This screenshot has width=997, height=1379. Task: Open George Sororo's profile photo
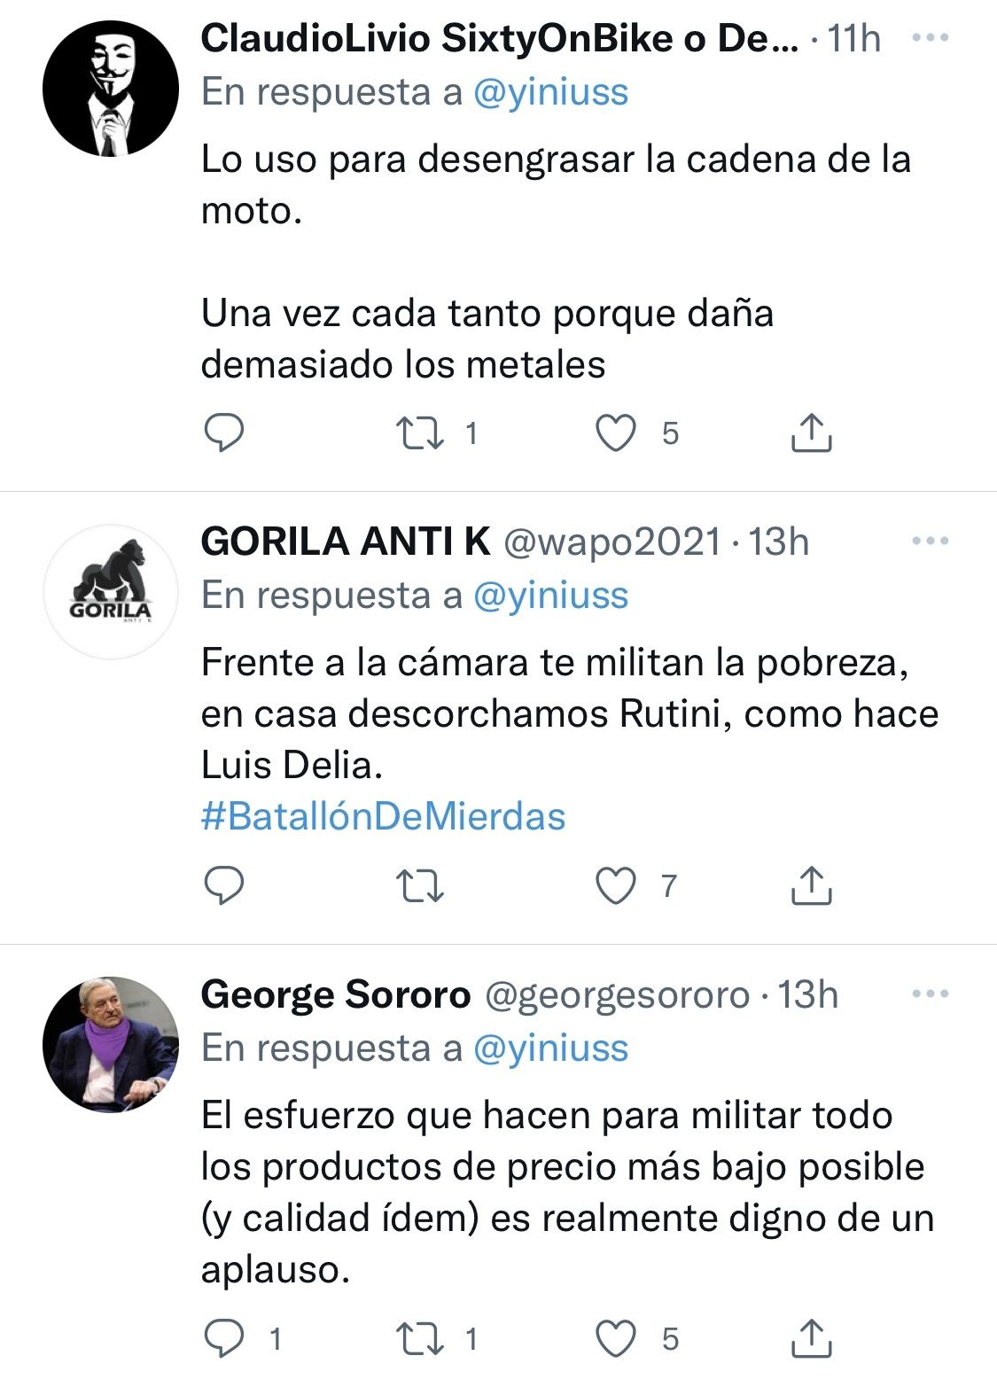point(111,1045)
